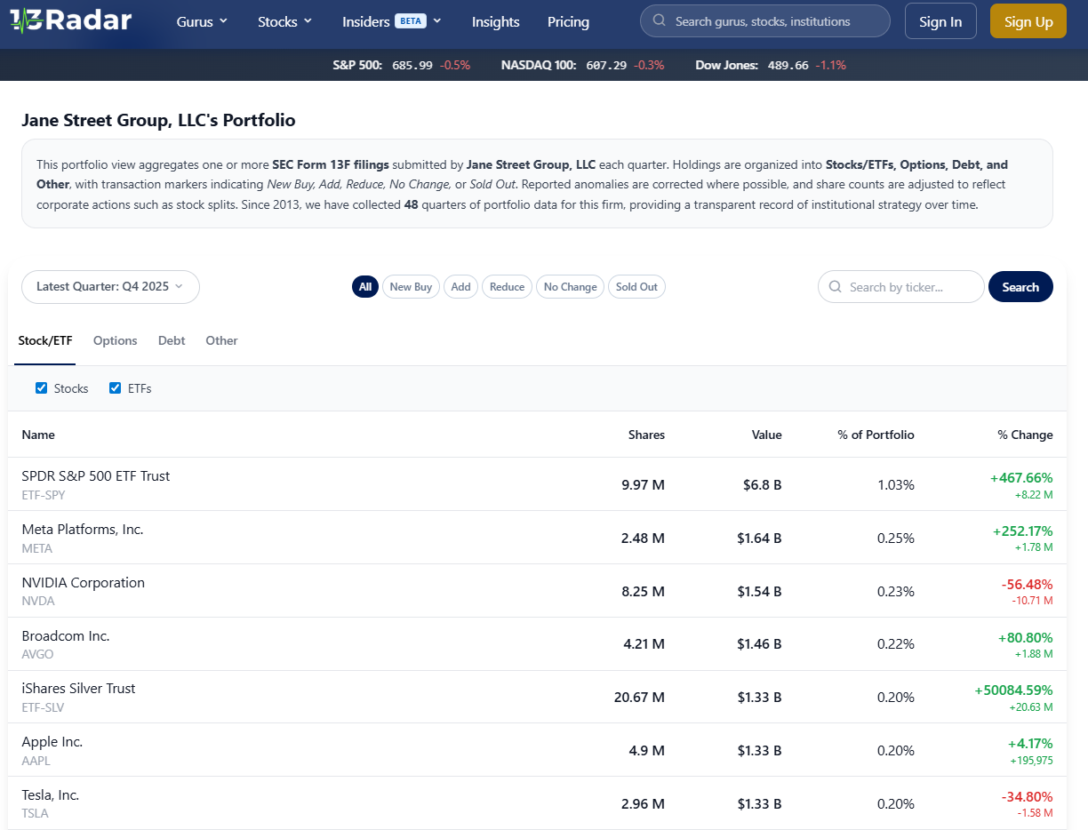1088x830 pixels.
Task: Go to the Insights page
Action: pos(495,21)
